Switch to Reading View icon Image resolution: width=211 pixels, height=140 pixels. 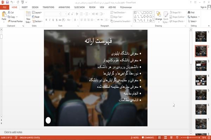point(171,138)
